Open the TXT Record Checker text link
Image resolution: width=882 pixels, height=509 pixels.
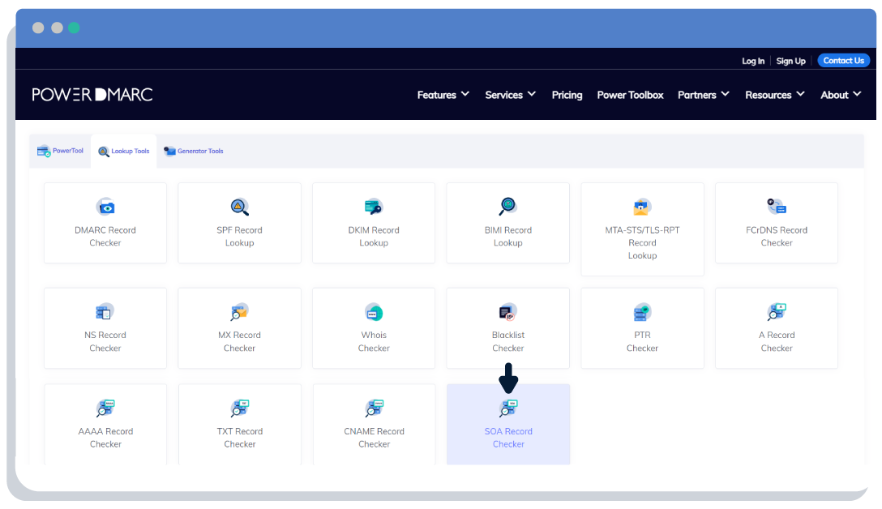[240, 438]
